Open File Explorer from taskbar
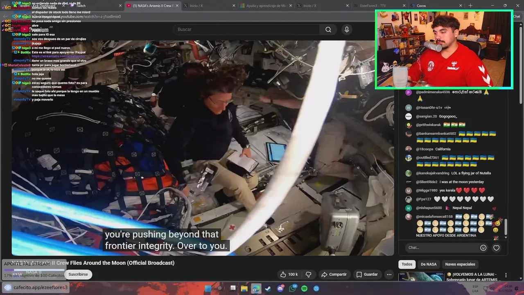The width and height of the screenshot is (524, 295). pos(244,288)
